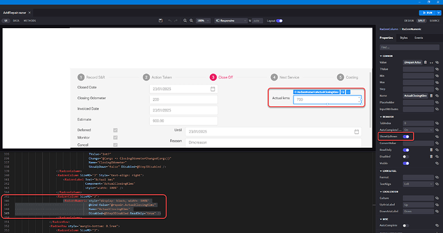Toggle the AutoComplete switch under Misc
The width and height of the screenshot is (443, 233).
pyautogui.click(x=406, y=225)
